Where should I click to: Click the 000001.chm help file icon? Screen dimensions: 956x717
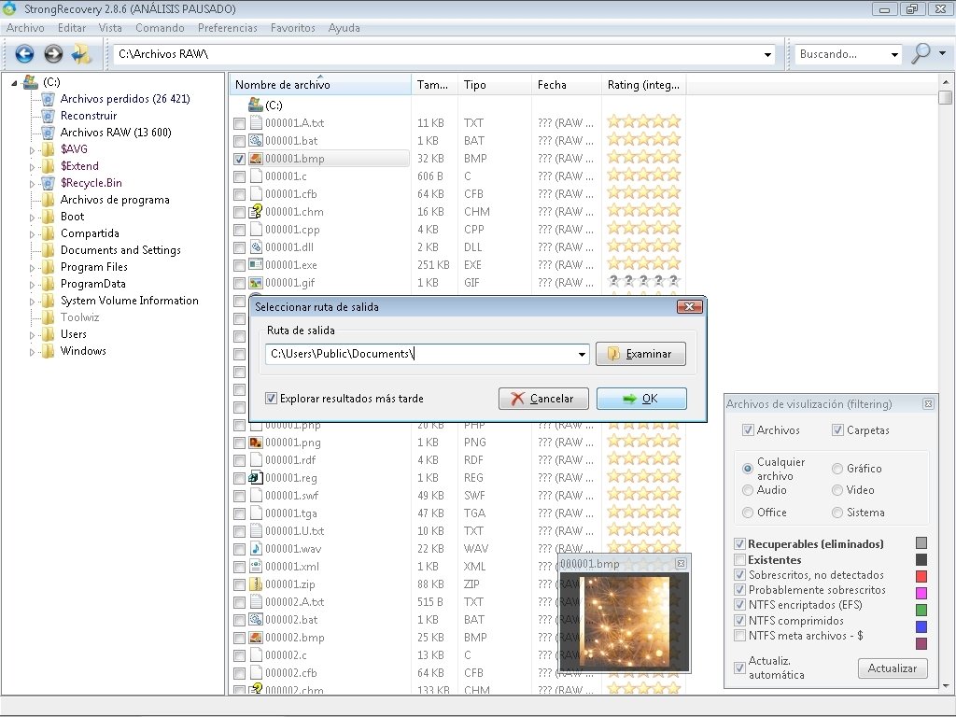pos(256,212)
